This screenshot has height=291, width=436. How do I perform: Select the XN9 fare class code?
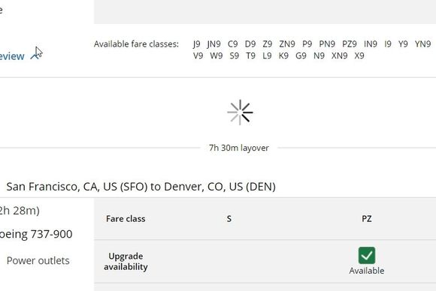(339, 55)
